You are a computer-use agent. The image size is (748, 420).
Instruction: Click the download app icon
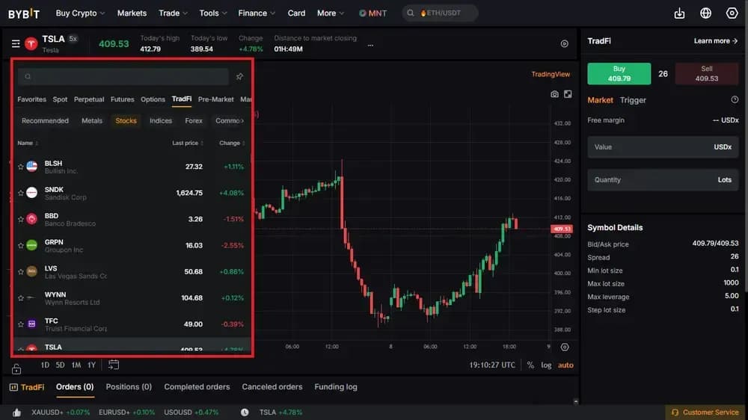pyautogui.click(x=679, y=13)
